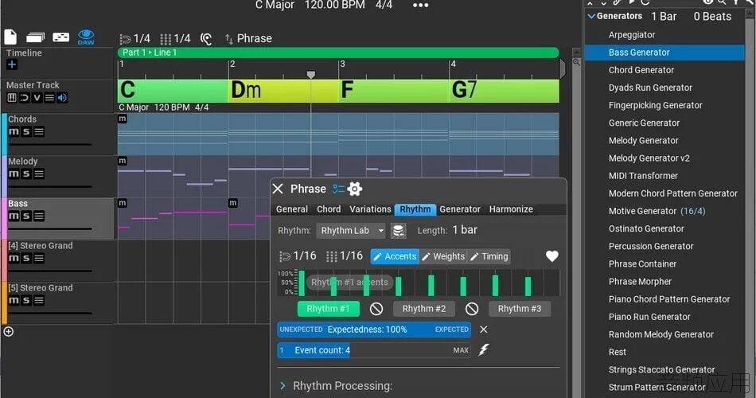Viewport: 756px width, 398px height.
Task: Click the disable icon before Rhythm #2
Action: [376, 309]
